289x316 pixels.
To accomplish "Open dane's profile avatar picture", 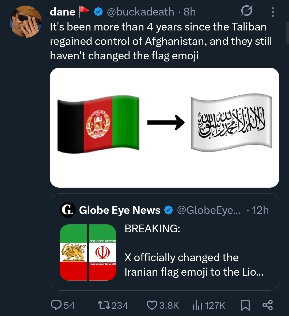I will (26, 22).
